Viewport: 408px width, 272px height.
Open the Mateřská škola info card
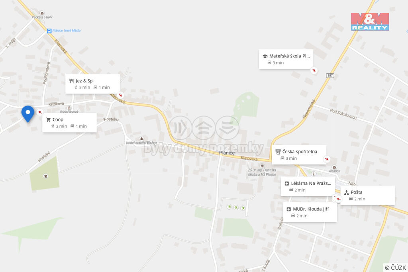click(286, 59)
